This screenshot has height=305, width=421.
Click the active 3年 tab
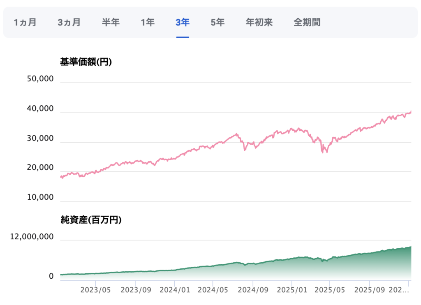183,22
